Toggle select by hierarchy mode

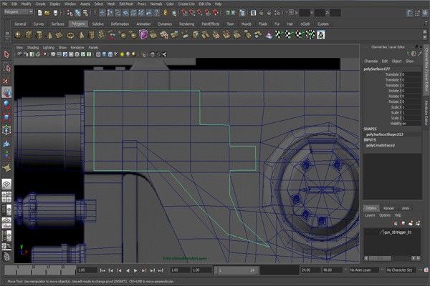pos(70,13)
